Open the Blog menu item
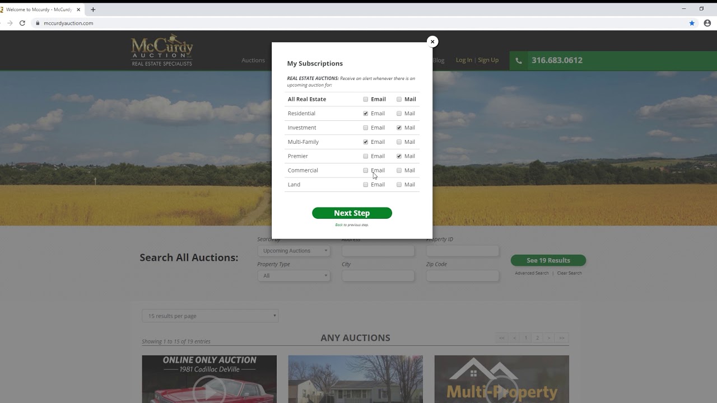Viewport: 717px width, 403px height. [x=439, y=60]
